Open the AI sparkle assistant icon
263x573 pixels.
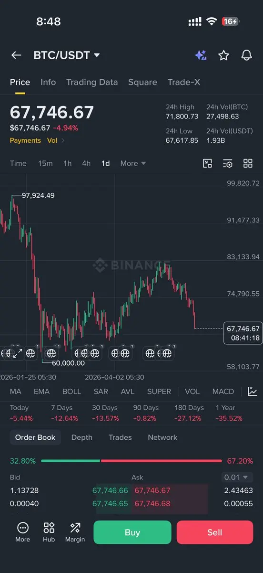[x=201, y=55]
